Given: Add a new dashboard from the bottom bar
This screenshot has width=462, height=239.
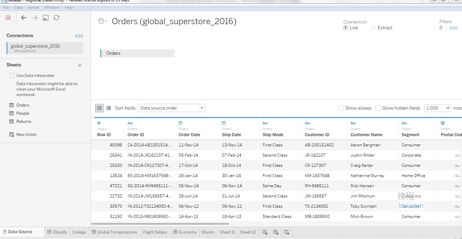Looking at the screenshot, I should (276, 232).
